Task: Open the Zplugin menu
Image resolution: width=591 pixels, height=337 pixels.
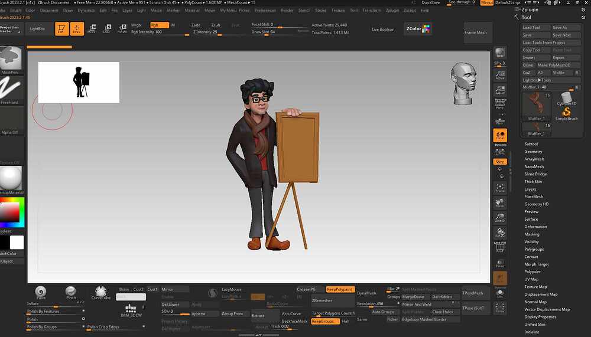Action: point(392,10)
